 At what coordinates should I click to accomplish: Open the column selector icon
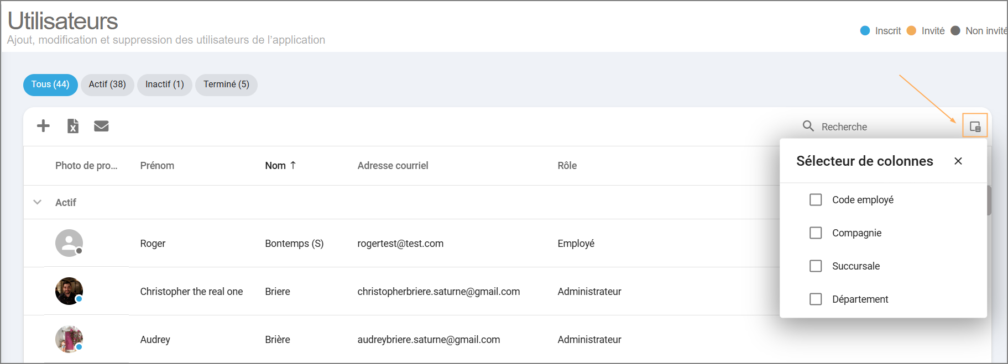click(975, 126)
